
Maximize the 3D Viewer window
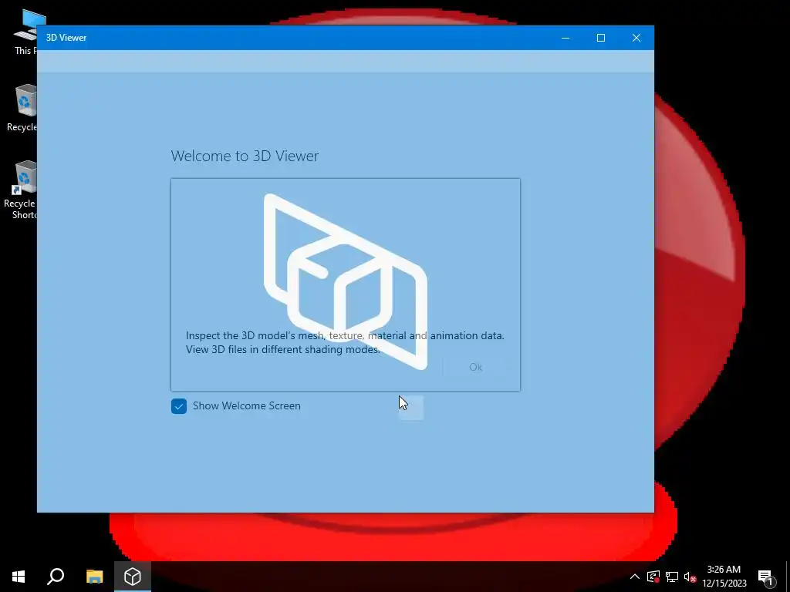[600, 38]
